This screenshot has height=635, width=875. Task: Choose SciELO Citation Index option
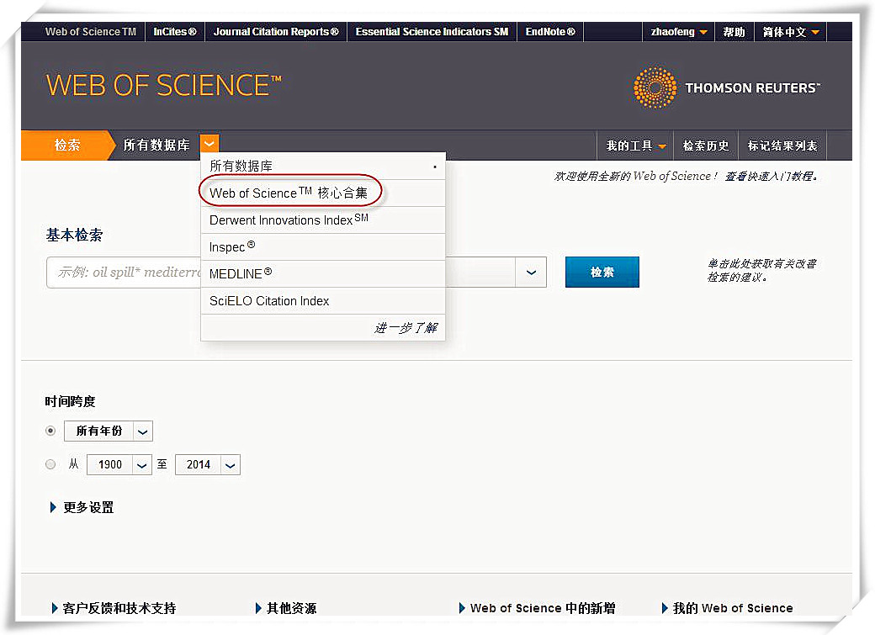[x=322, y=301]
